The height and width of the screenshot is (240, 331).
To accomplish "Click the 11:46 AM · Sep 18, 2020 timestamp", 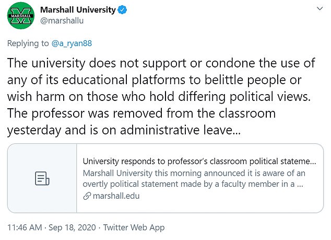I will (x=52, y=227).
